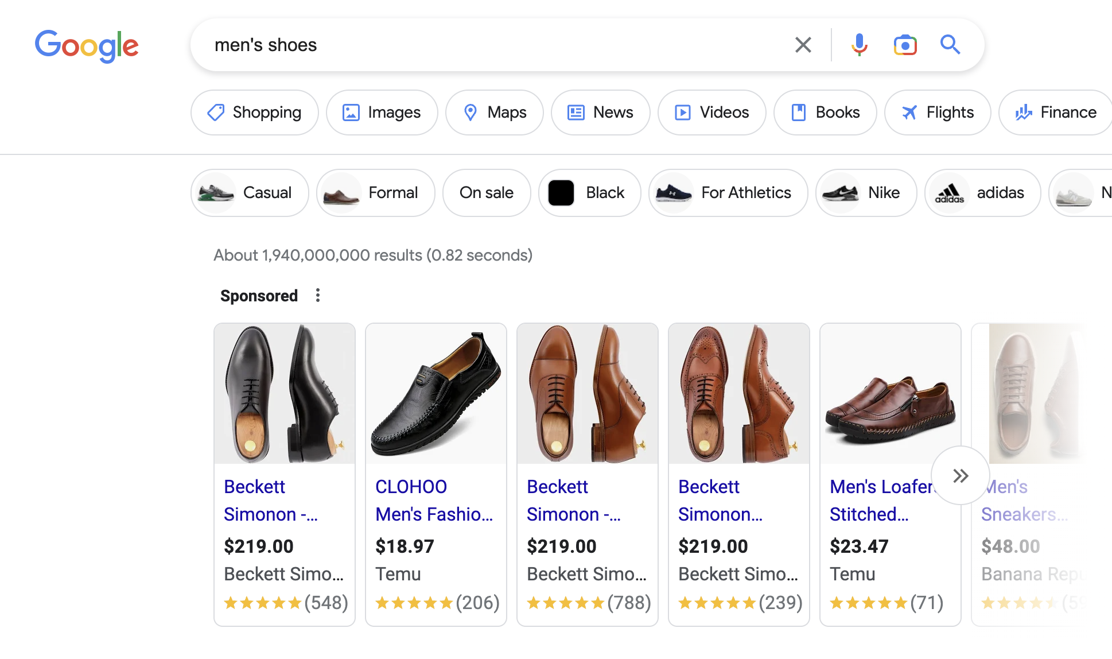Click the Sponsored label
Screen dimensions: 1112x659
coord(259,296)
